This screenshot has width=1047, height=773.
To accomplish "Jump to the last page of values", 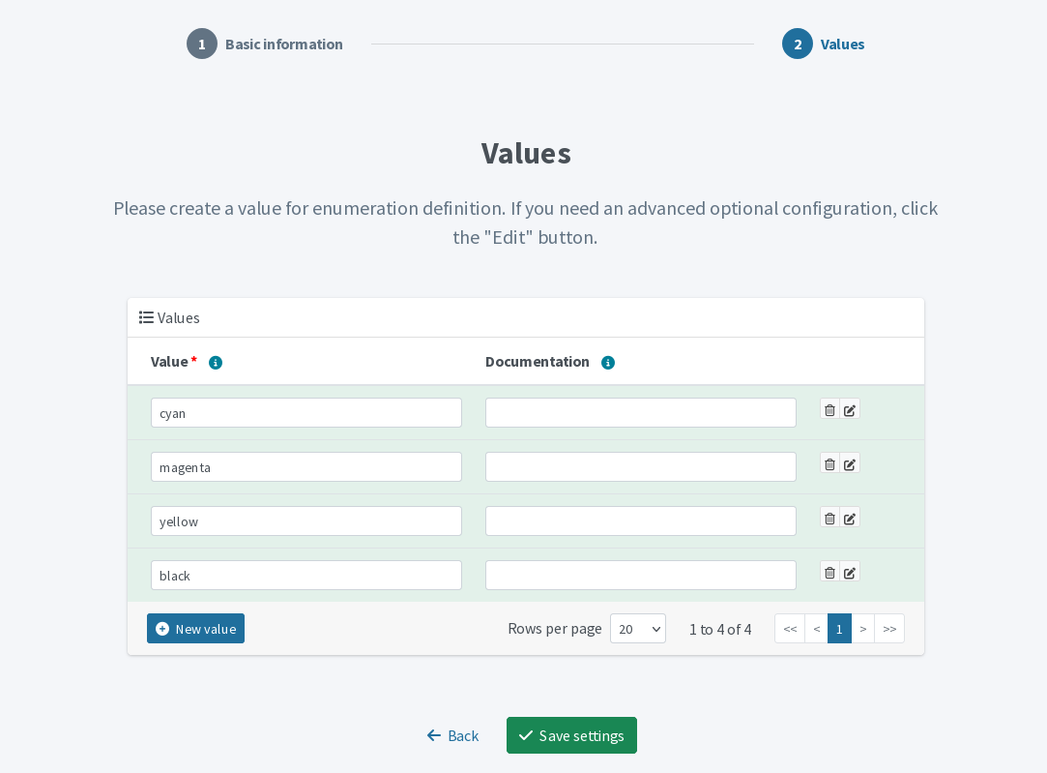I will pyautogui.click(x=888, y=628).
